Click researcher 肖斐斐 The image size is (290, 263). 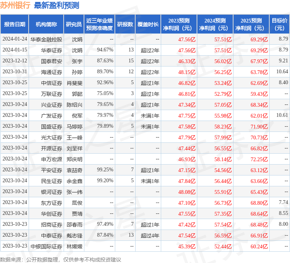click(x=75, y=83)
